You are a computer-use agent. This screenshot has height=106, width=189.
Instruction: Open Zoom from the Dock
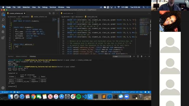tap(127, 97)
